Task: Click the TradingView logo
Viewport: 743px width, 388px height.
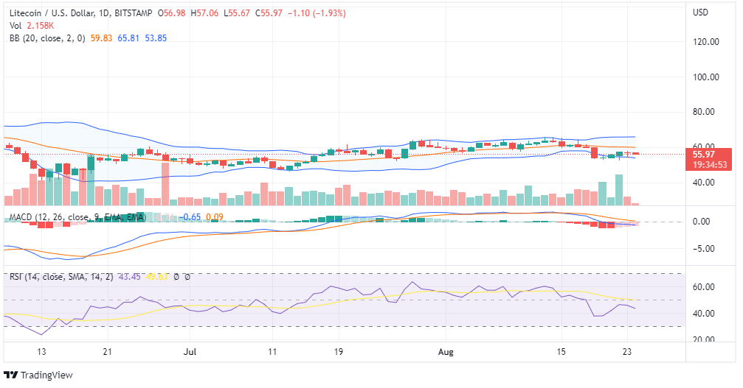Action: [39, 375]
